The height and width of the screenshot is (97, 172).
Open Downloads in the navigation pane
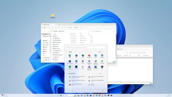46,43
